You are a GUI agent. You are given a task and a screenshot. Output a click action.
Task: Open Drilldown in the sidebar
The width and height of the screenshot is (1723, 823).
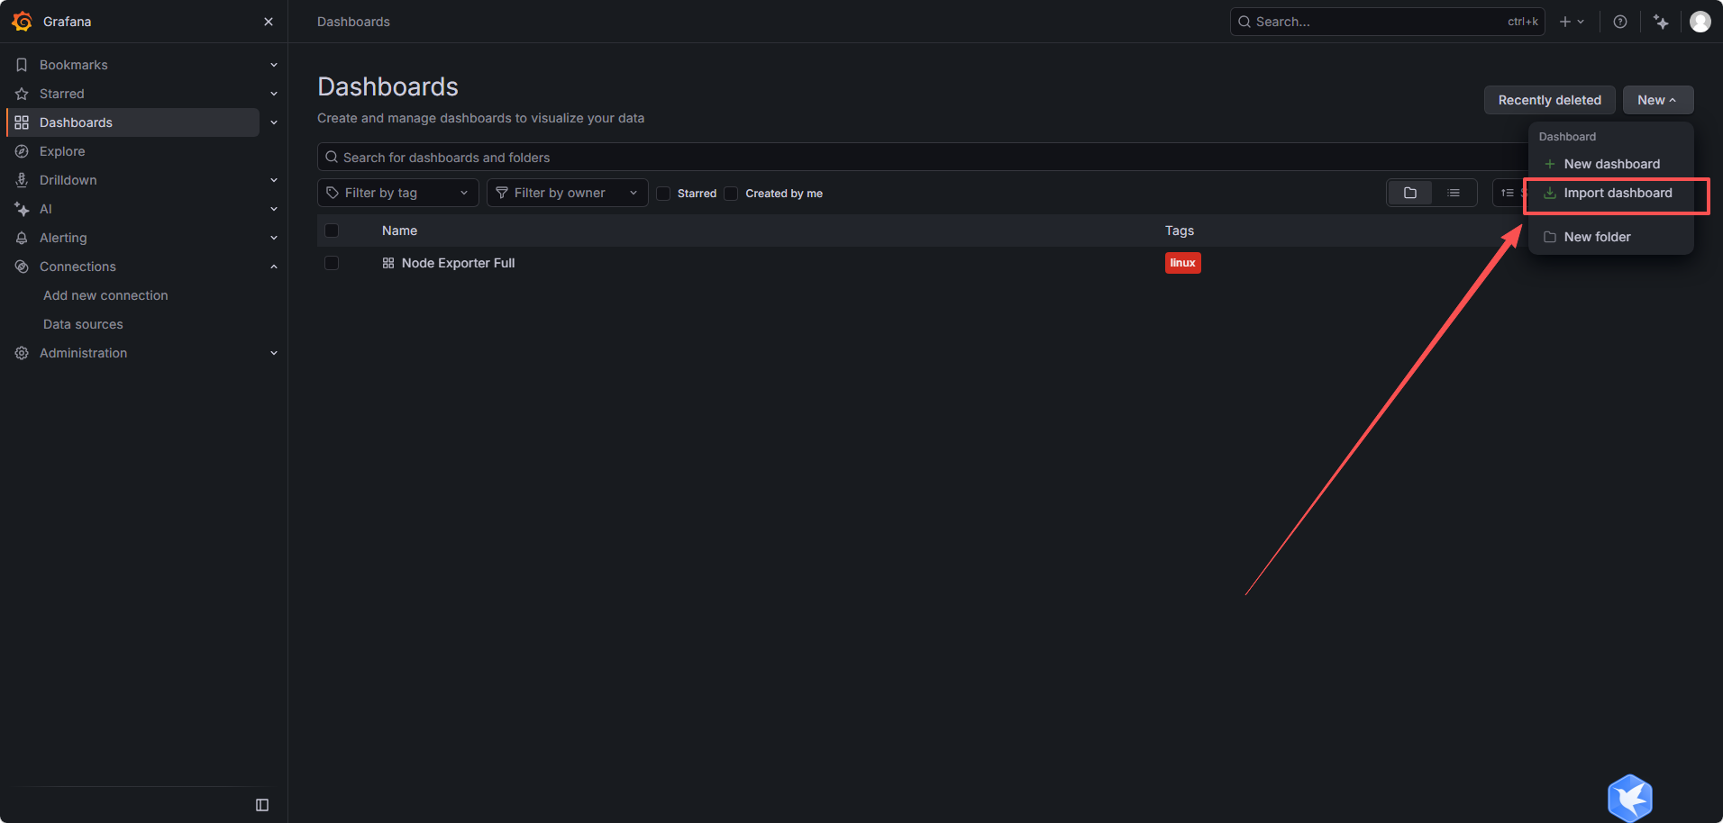[x=68, y=180]
